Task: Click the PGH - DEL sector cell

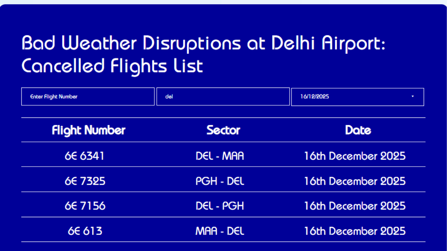Action: (x=219, y=181)
